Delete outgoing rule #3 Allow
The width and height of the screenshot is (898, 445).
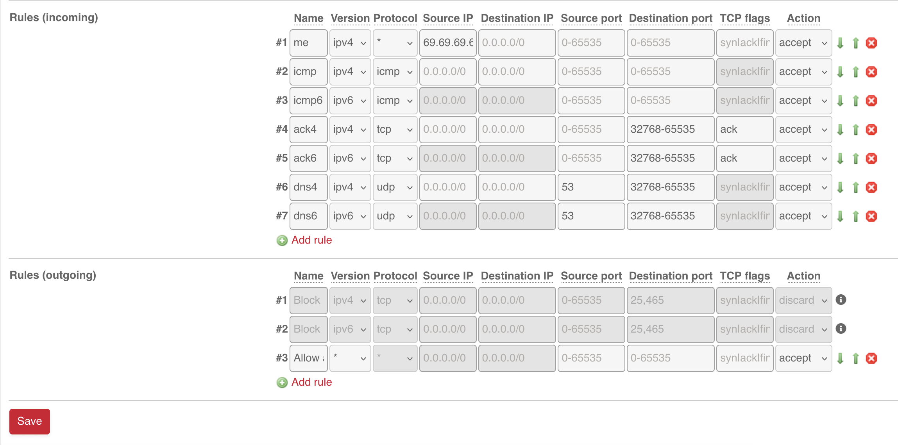point(871,358)
